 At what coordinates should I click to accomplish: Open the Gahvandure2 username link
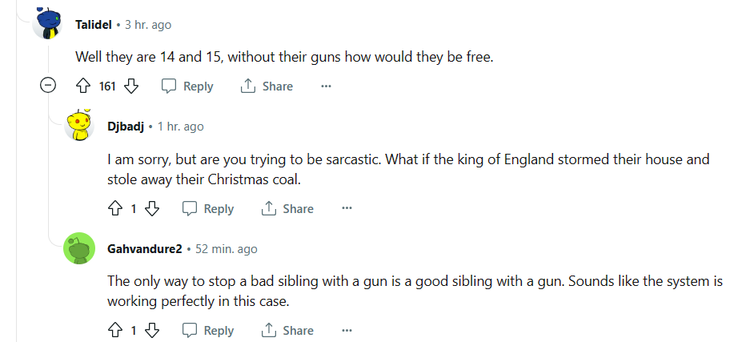pyautogui.click(x=145, y=248)
